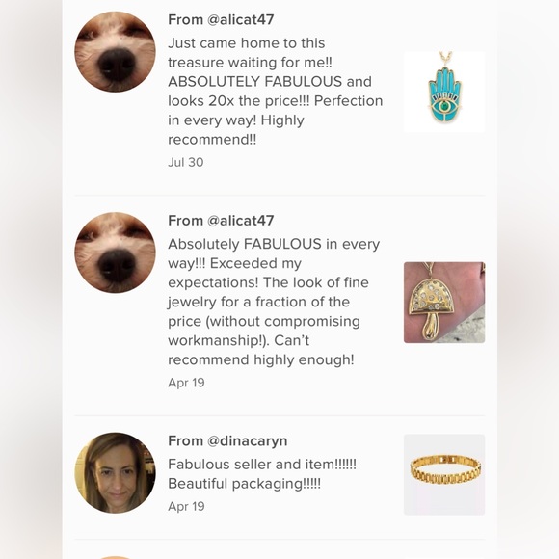The height and width of the screenshot is (559, 559).
Task: Tap the 'Beautiful packaging!!!!!' review line
Action: (244, 484)
